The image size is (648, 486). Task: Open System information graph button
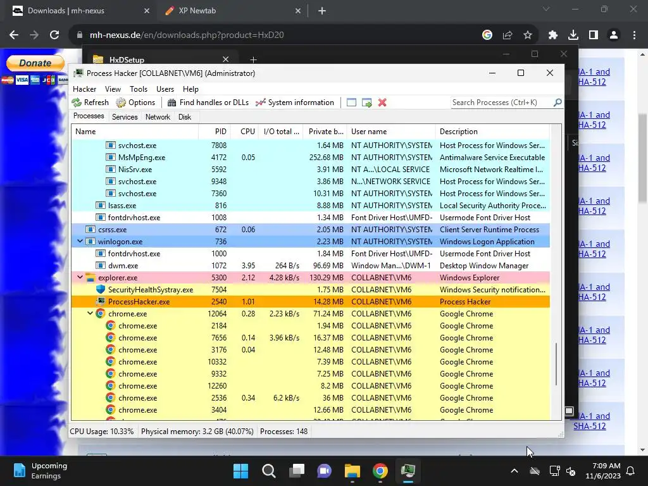pos(295,103)
